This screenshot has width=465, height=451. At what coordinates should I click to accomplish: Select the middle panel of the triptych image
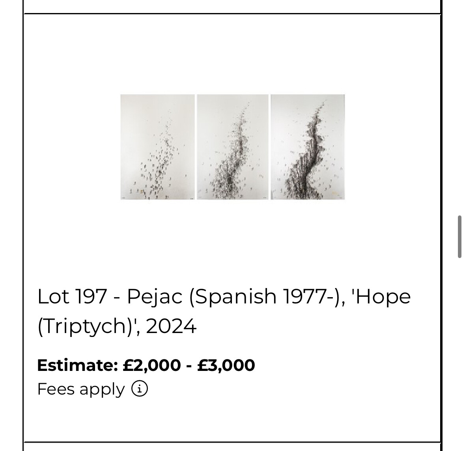(232, 147)
